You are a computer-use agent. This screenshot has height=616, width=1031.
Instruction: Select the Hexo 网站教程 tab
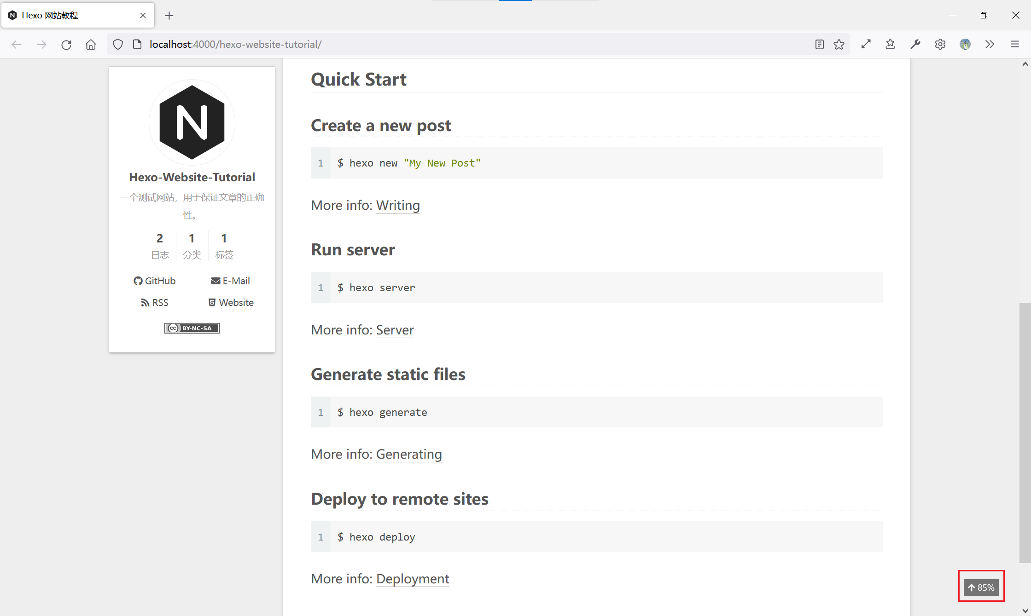pyautogui.click(x=69, y=16)
